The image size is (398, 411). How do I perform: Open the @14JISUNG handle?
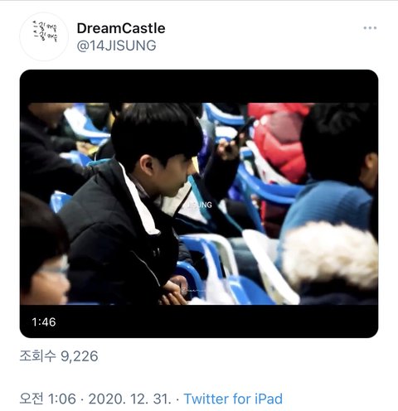(x=116, y=46)
